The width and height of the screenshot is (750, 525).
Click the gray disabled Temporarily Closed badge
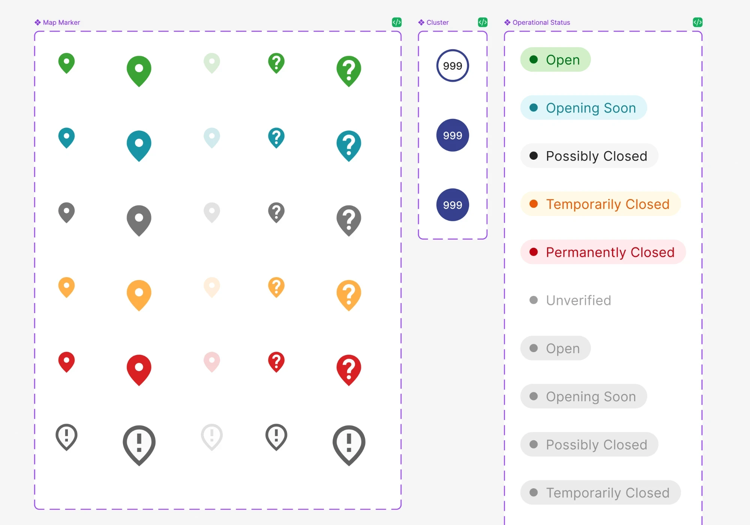click(x=600, y=492)
